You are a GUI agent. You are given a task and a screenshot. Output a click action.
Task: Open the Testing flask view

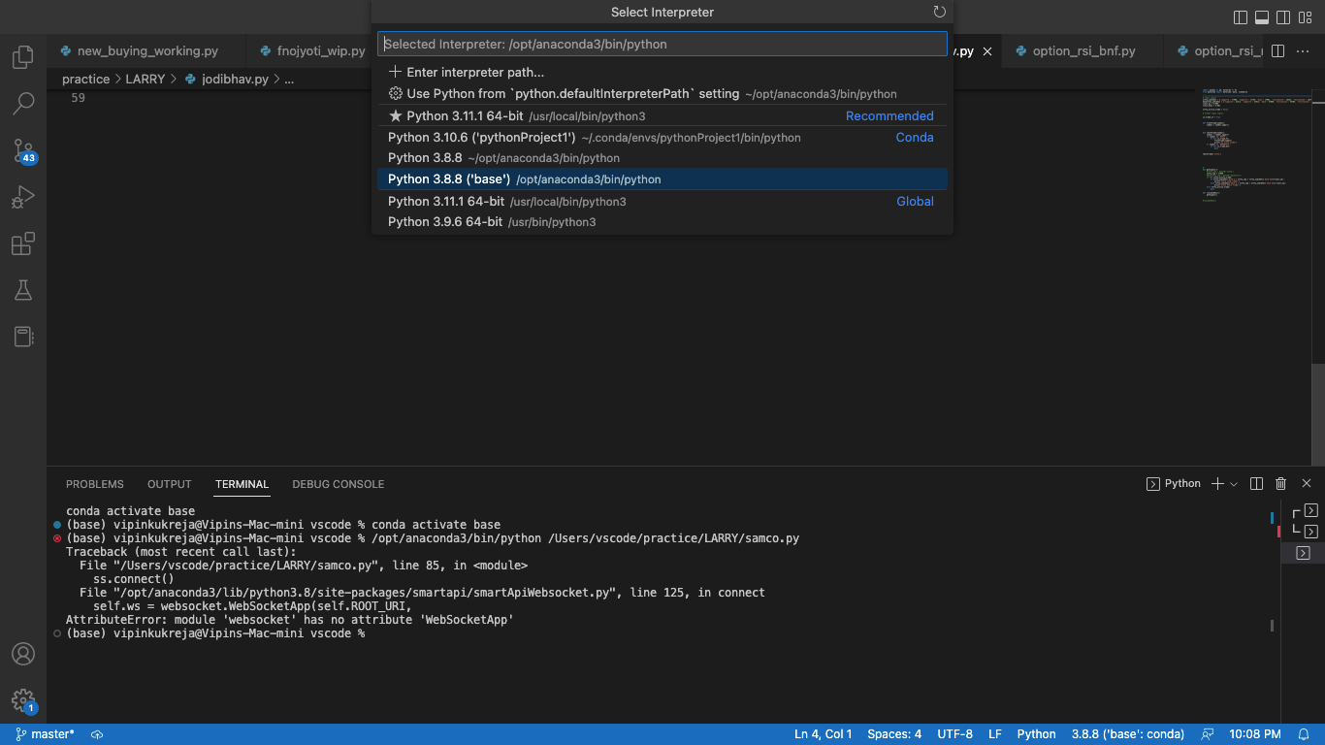pyautogui.click(x=23, y=290)
